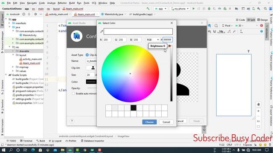273x153 pixels.
Task: Open the my phone device dropdown
Action: [x=180, y=8]
